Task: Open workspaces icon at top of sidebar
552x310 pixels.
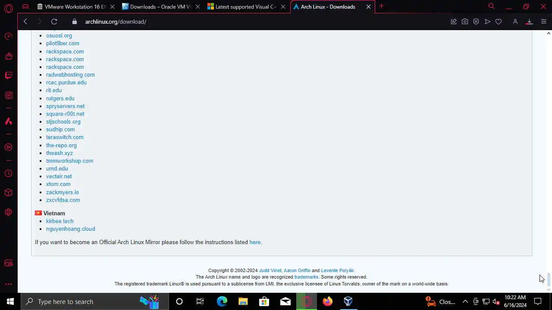Action: tap(25, 6)
